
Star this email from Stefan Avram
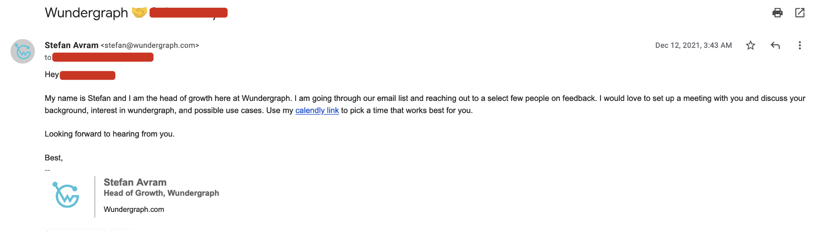click(750, 45)
